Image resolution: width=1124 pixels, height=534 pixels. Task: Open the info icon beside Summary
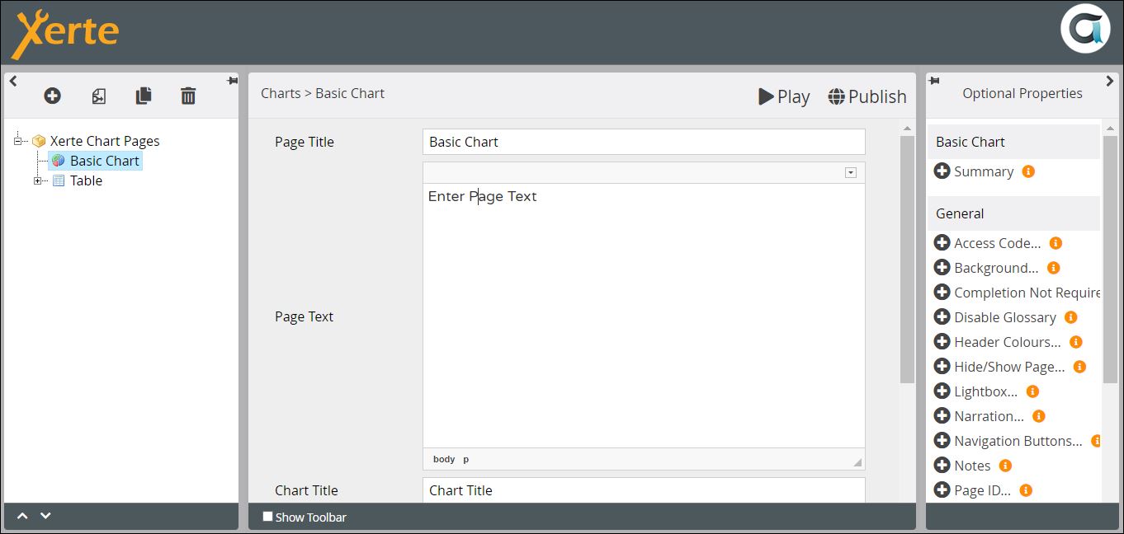point(1028,171)
